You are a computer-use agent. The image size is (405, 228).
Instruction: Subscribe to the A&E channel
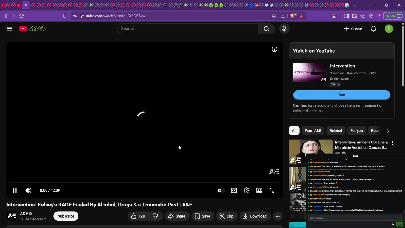66,216
